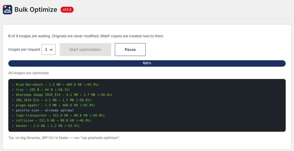Screen dimensions: 294x151
Task: Click the 'Images per request' label
Action: tap(24, 50)
